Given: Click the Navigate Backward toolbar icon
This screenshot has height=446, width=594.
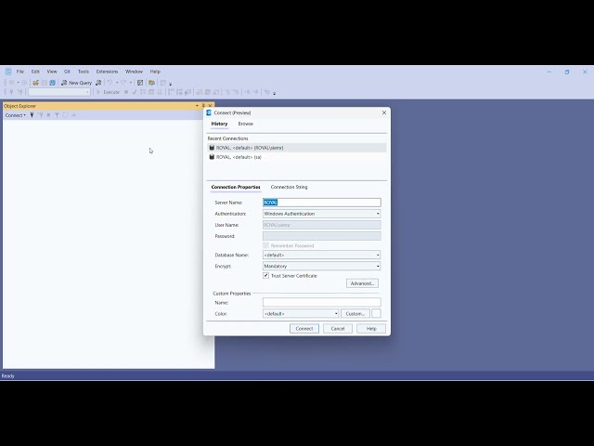Looking at the screenshot, I should [12, 83].
